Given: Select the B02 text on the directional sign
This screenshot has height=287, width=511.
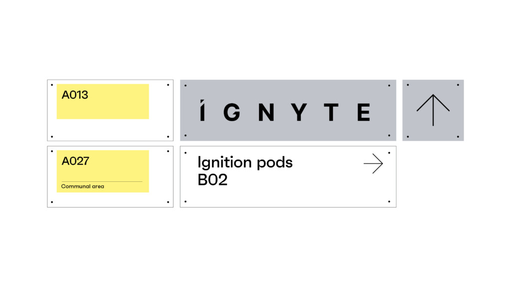Looking at the screenshot, I should [213, 180].
